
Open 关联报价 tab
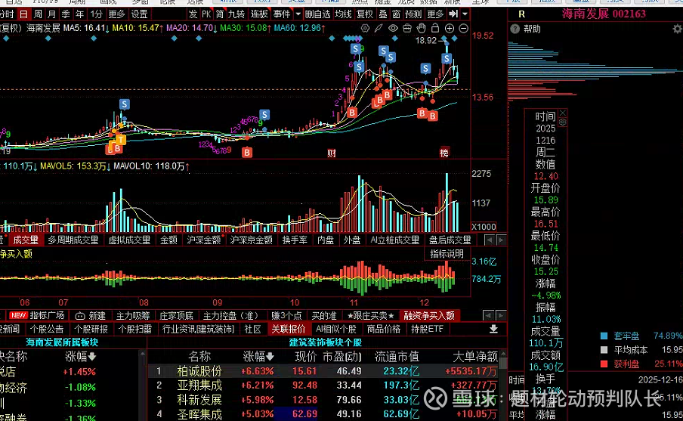pos(289,329)
